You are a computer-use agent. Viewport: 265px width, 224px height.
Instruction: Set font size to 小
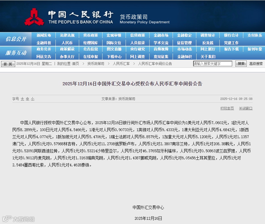pyautogui.click(x=33, y=99)
